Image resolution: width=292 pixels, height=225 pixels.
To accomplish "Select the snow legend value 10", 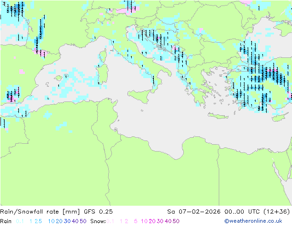I will (144, 221).
